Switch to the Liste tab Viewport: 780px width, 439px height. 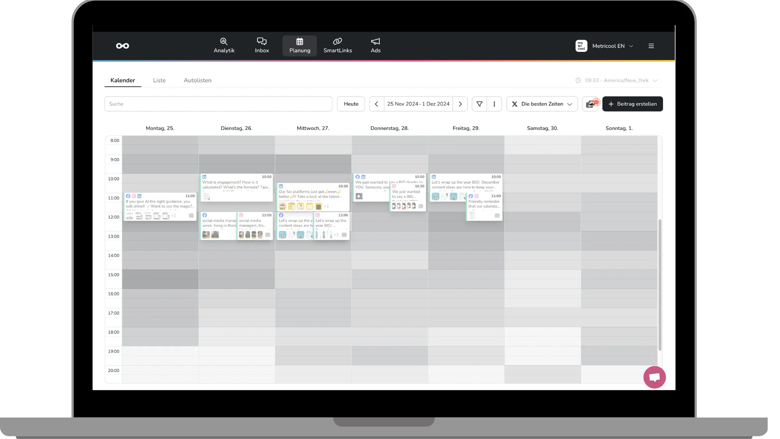[x=159, y=80]
